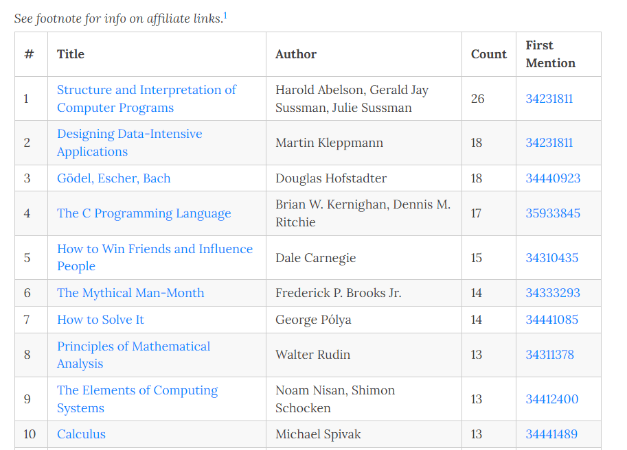Click first mention link 34441085

pos(551,320)
